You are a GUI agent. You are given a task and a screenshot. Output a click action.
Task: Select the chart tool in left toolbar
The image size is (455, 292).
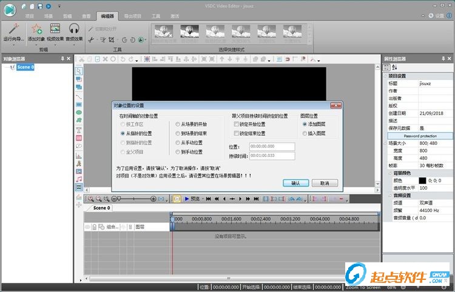coord(79,156)
